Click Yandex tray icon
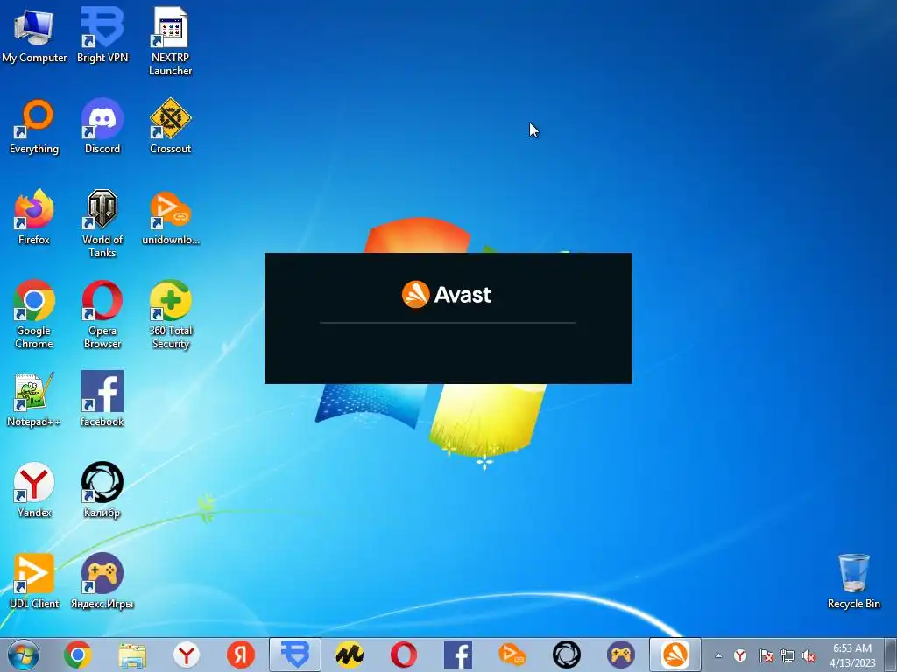 pos(740,655)
